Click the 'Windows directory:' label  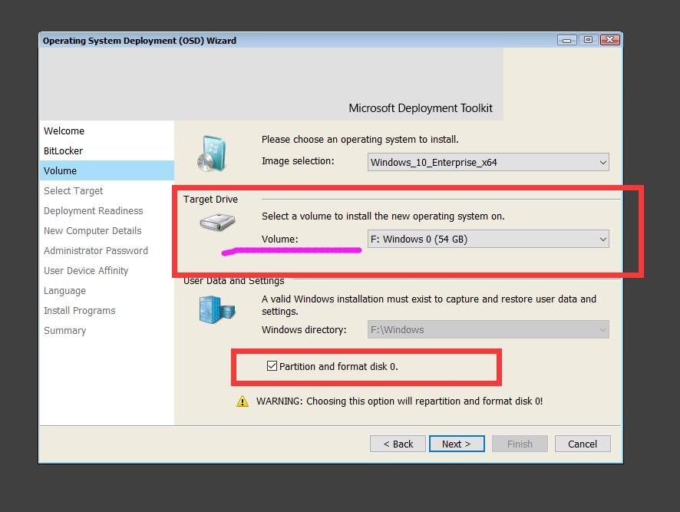304,330
